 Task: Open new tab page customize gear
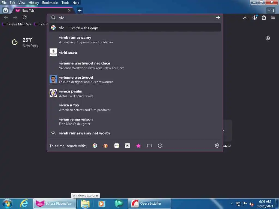[268, 38]
